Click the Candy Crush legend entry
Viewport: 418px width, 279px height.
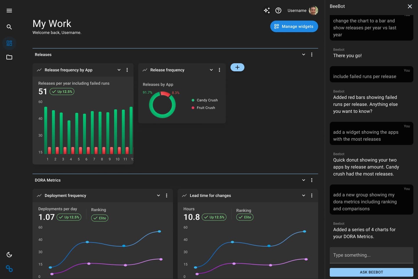[205, 100]
